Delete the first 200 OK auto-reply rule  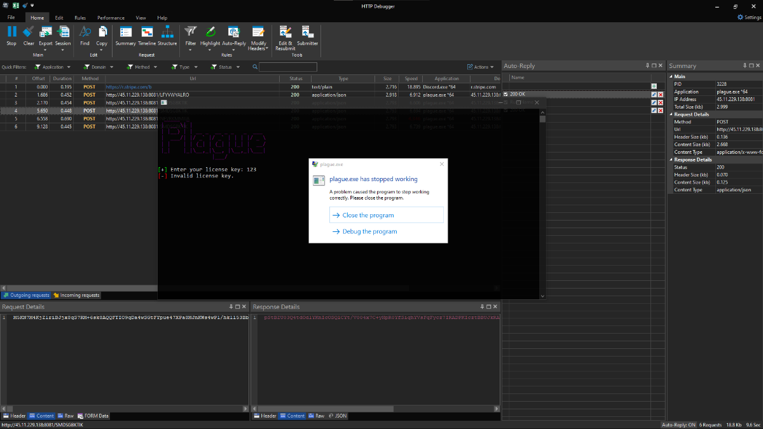(x=661, y=94)
